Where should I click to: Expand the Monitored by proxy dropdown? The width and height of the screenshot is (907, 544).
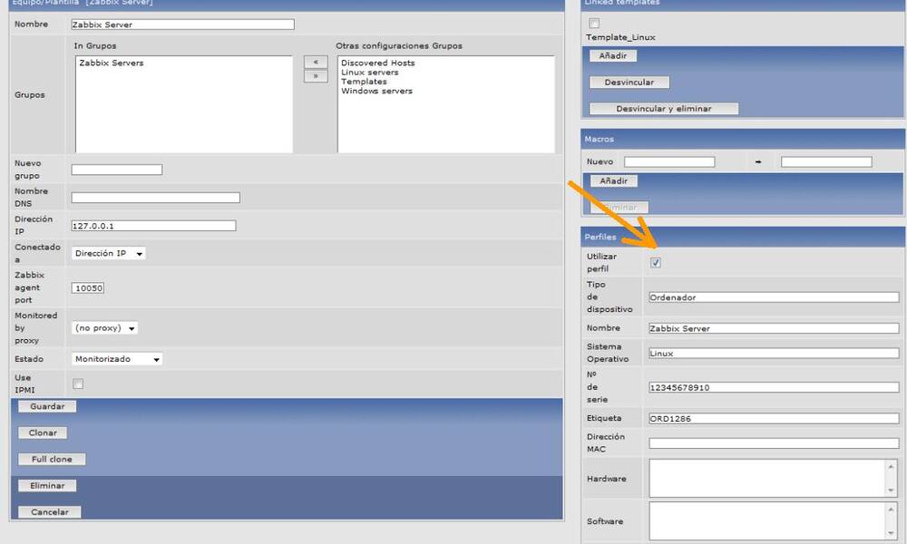[105, 328]
